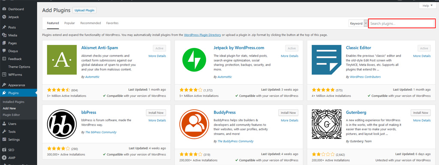Click the Jetpack plugin logo thumbnail
This screenshot has height=165, width=439.
194,60
